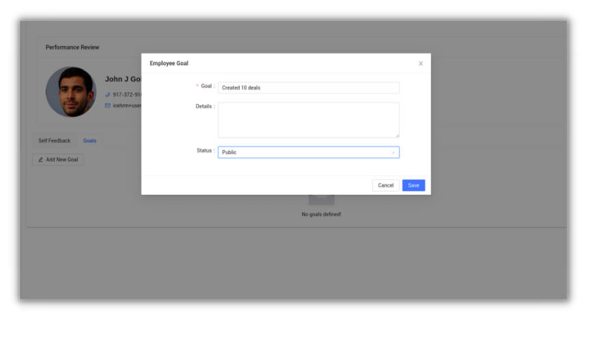Open the Status dropdown showing Public
Image resolution: width=615 pixels, height=342 pixels.
coord(304,152)
